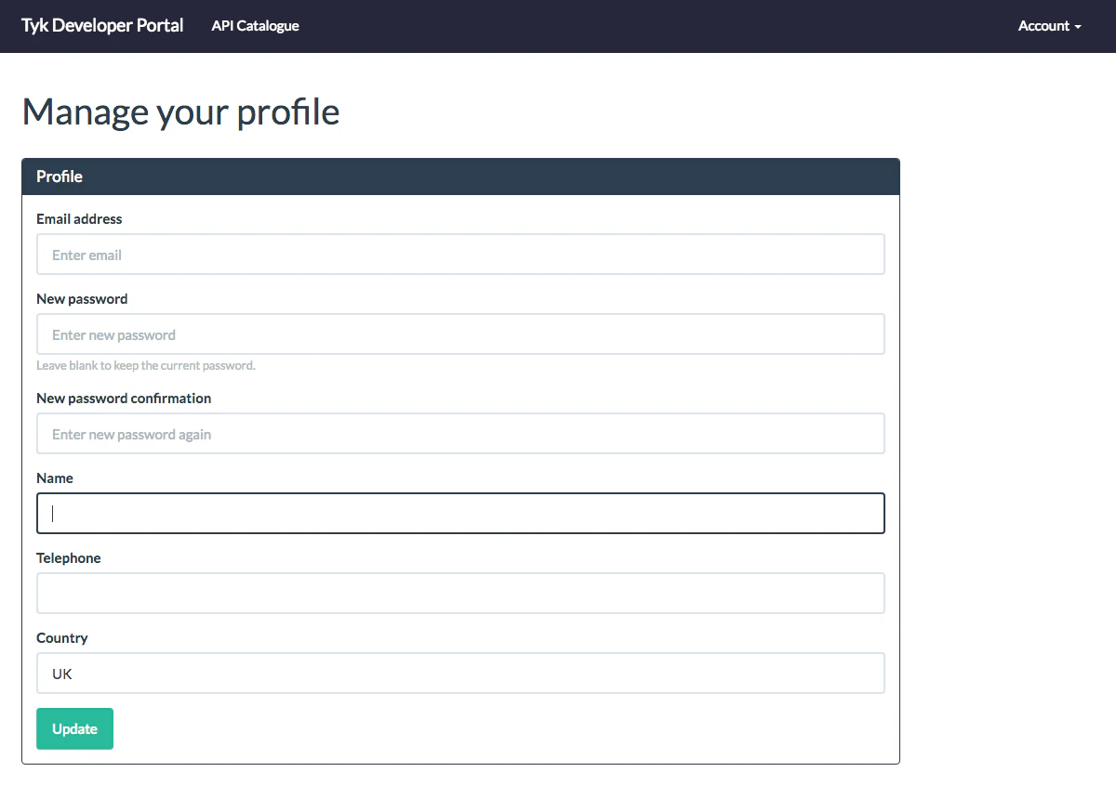Viewport: 1116px width, 798px height.
Task: Click the Profile panel header
Action: [x=59, y=177]
